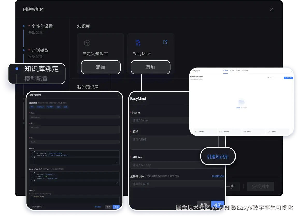The height and width of the screenshot is (217, 299).
Task: Click 取消 in 自定义知识库 panel
Action: [108, 207]
